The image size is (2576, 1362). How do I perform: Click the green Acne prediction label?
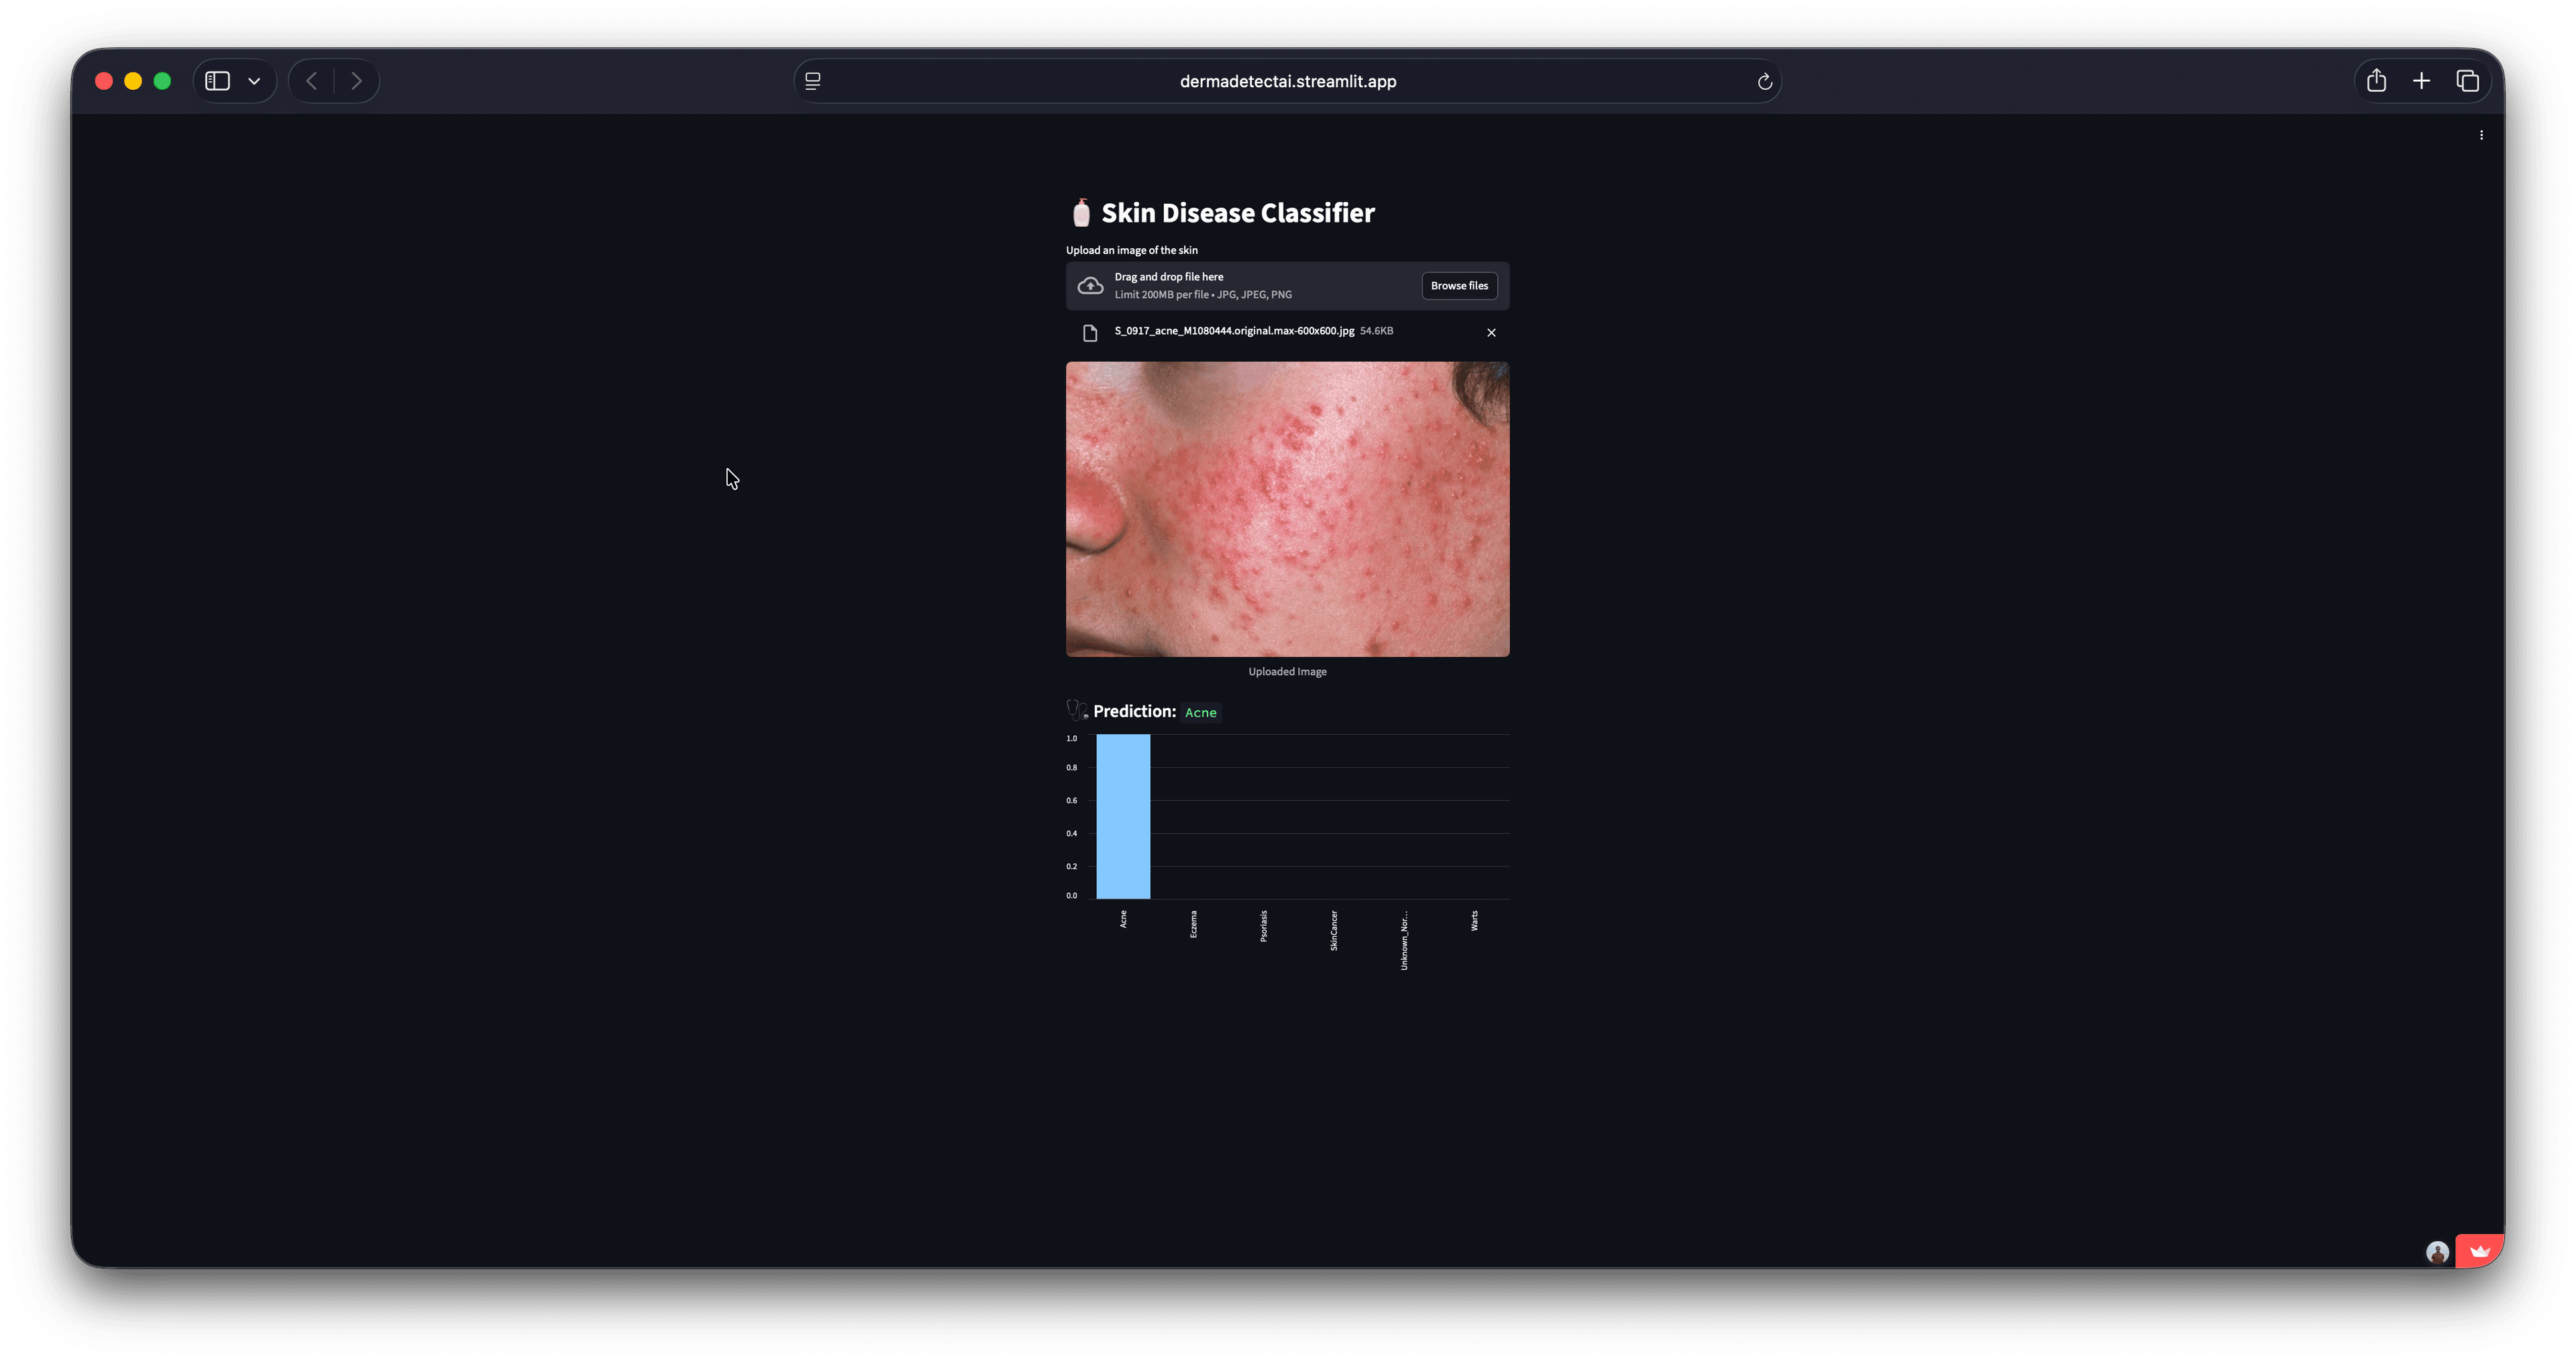[1200, 712]
